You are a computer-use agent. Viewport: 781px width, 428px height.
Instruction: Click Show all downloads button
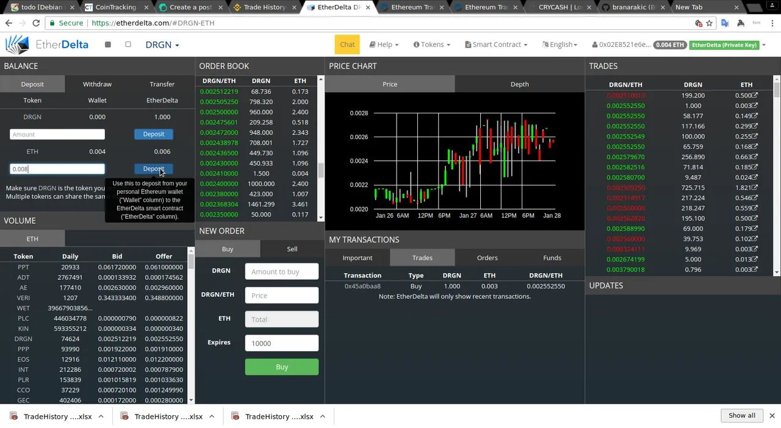click(x=742, y=416)
